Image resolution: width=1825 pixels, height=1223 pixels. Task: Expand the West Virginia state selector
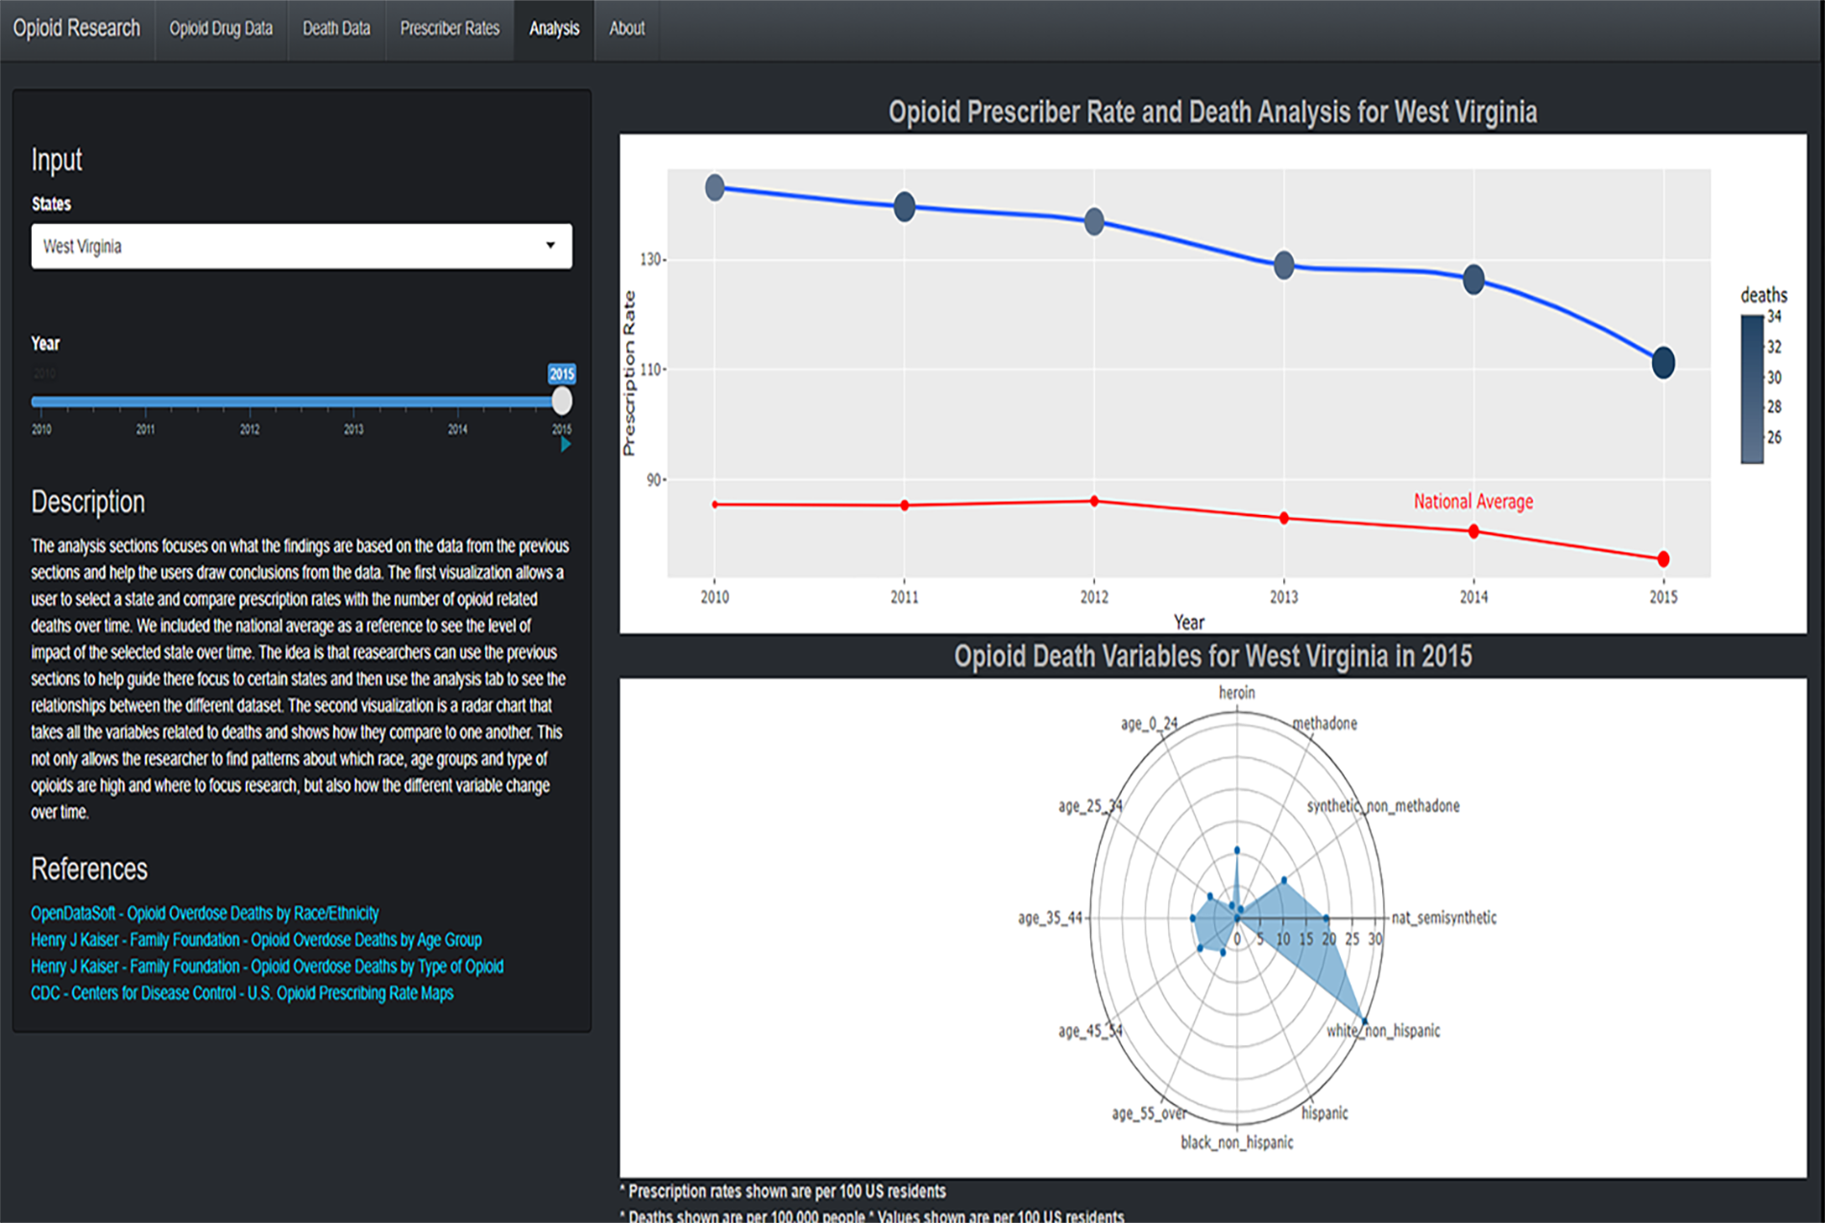[301, 247]
